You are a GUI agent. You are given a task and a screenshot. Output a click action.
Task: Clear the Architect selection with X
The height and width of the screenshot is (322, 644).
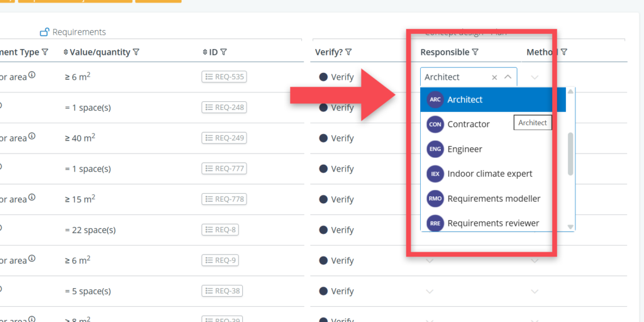[494, 77]
